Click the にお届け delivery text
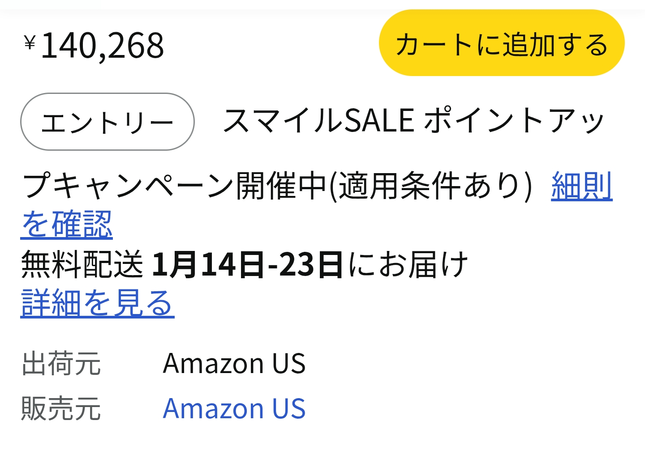Image resolution: width=645 pixels, height=450 pixels. click(408, 264)
